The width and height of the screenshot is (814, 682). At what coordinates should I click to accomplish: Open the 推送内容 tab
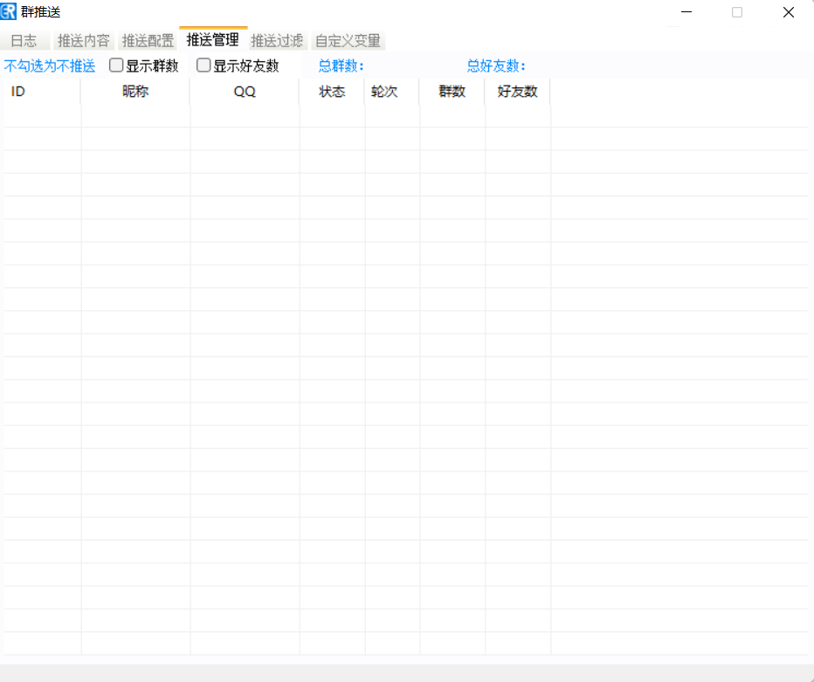(x=84, y=41)
